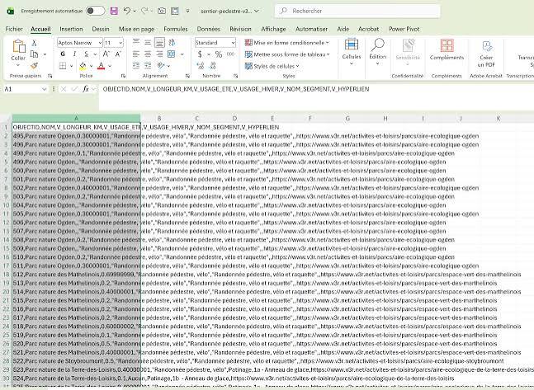The height and width of the screenshot is (390, 534).
Task: Decrease the indent
Action: 136,65
